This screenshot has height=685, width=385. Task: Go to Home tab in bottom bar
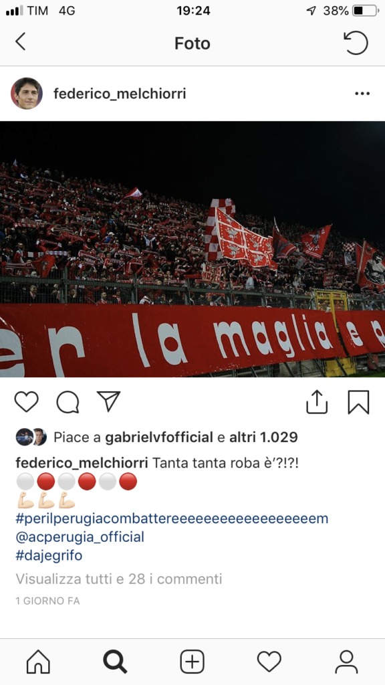click(38, 662)
